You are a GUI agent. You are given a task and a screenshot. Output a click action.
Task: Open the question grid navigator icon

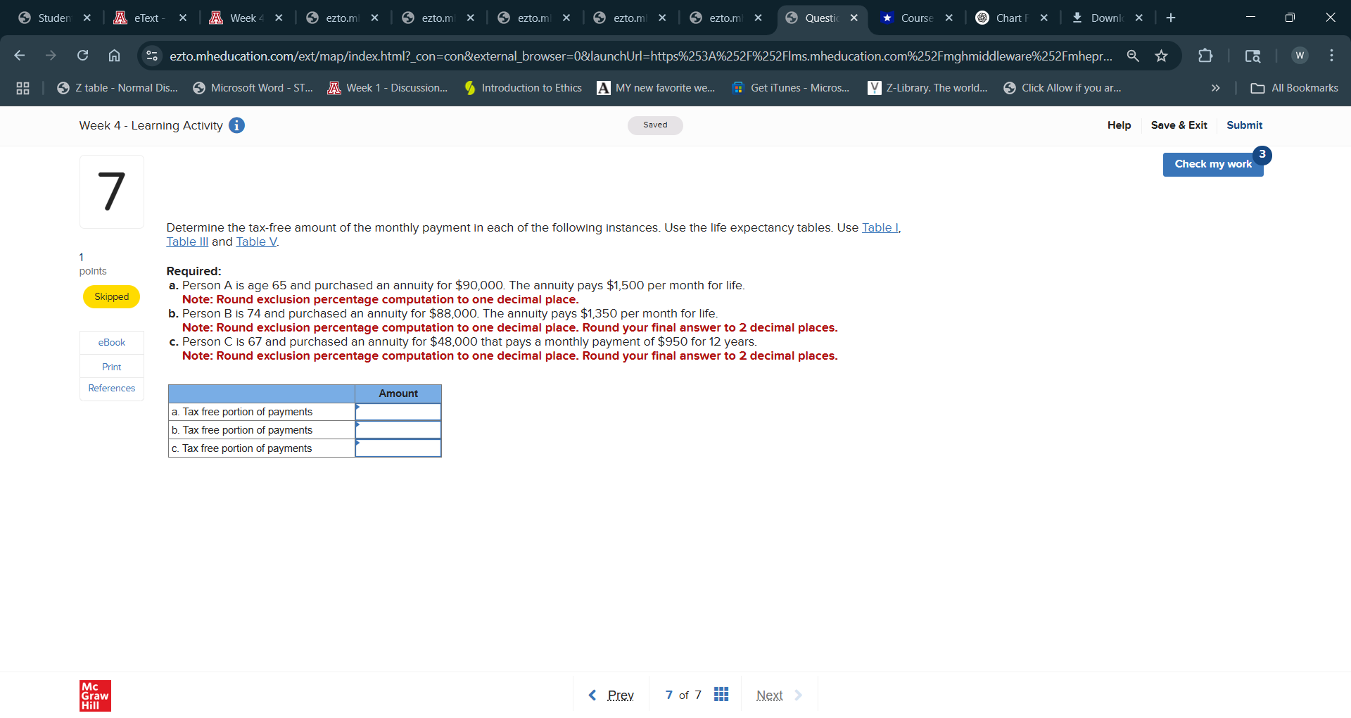(x=721, y=695)
